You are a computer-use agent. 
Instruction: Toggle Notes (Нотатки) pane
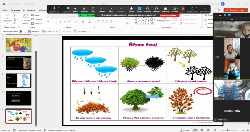[185, 130]
